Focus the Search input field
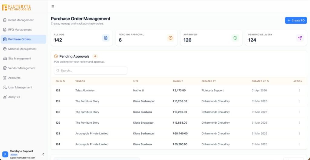This screenshot has height=160, width=310. (91, 71)
